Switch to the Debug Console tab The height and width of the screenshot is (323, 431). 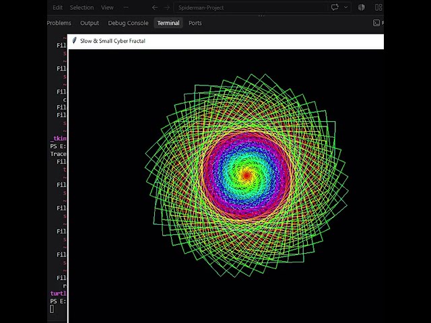(128, 23)
